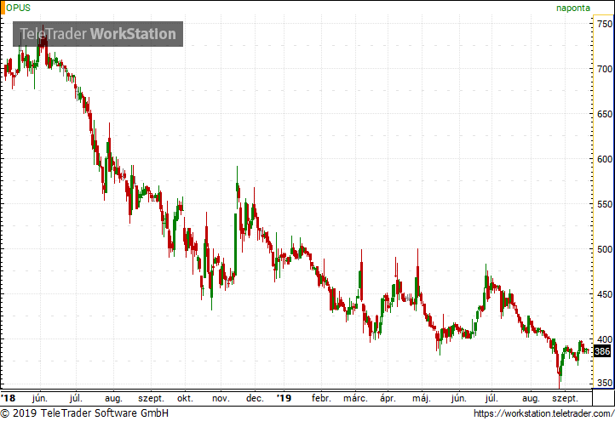The image size is (615, 421).
Task: Click the 400 price axis label
Action: pyautogui.click(x=605, y=339)
